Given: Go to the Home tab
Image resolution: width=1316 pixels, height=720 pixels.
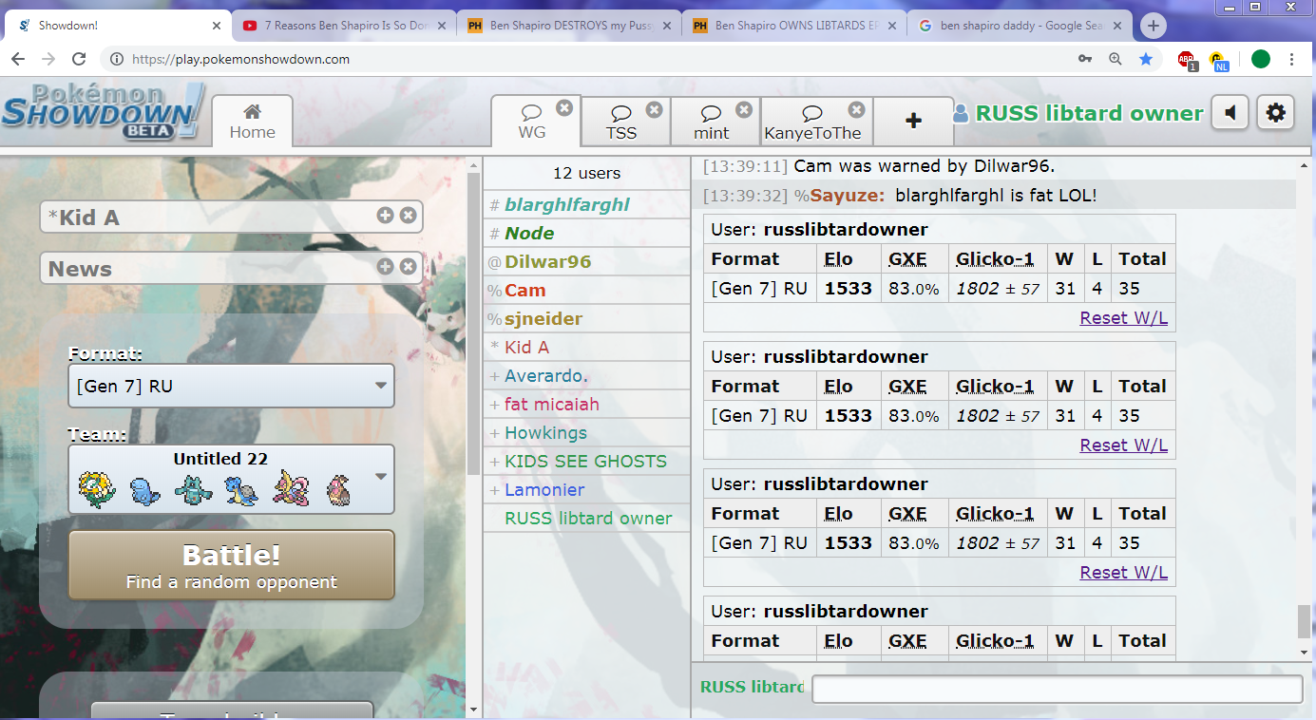Looking at the screenshot, I should pyautogui.click(x=252, y=122).
